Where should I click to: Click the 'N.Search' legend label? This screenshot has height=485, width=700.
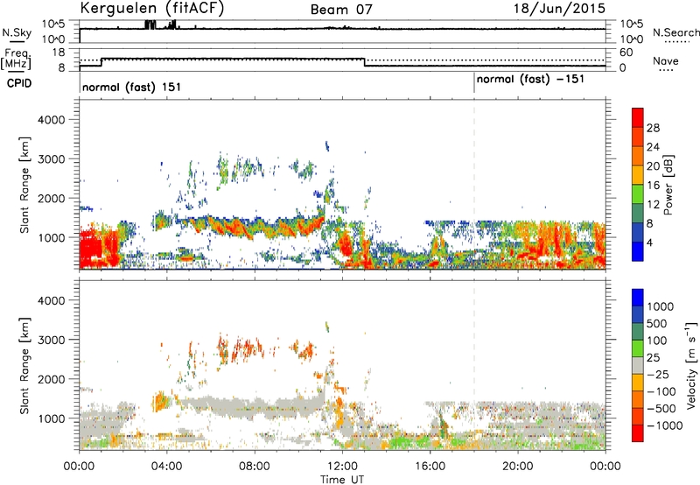[675, 32]
